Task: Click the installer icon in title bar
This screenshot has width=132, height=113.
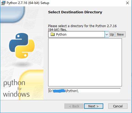Action: pos(3,3)
